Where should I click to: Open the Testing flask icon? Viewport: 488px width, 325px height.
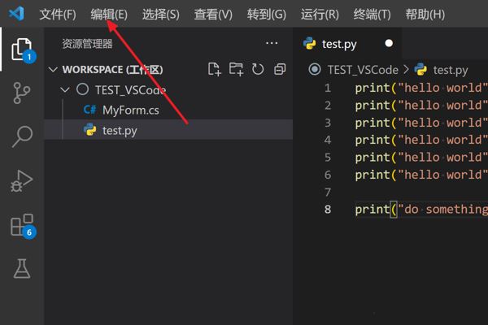coord(21,267)
